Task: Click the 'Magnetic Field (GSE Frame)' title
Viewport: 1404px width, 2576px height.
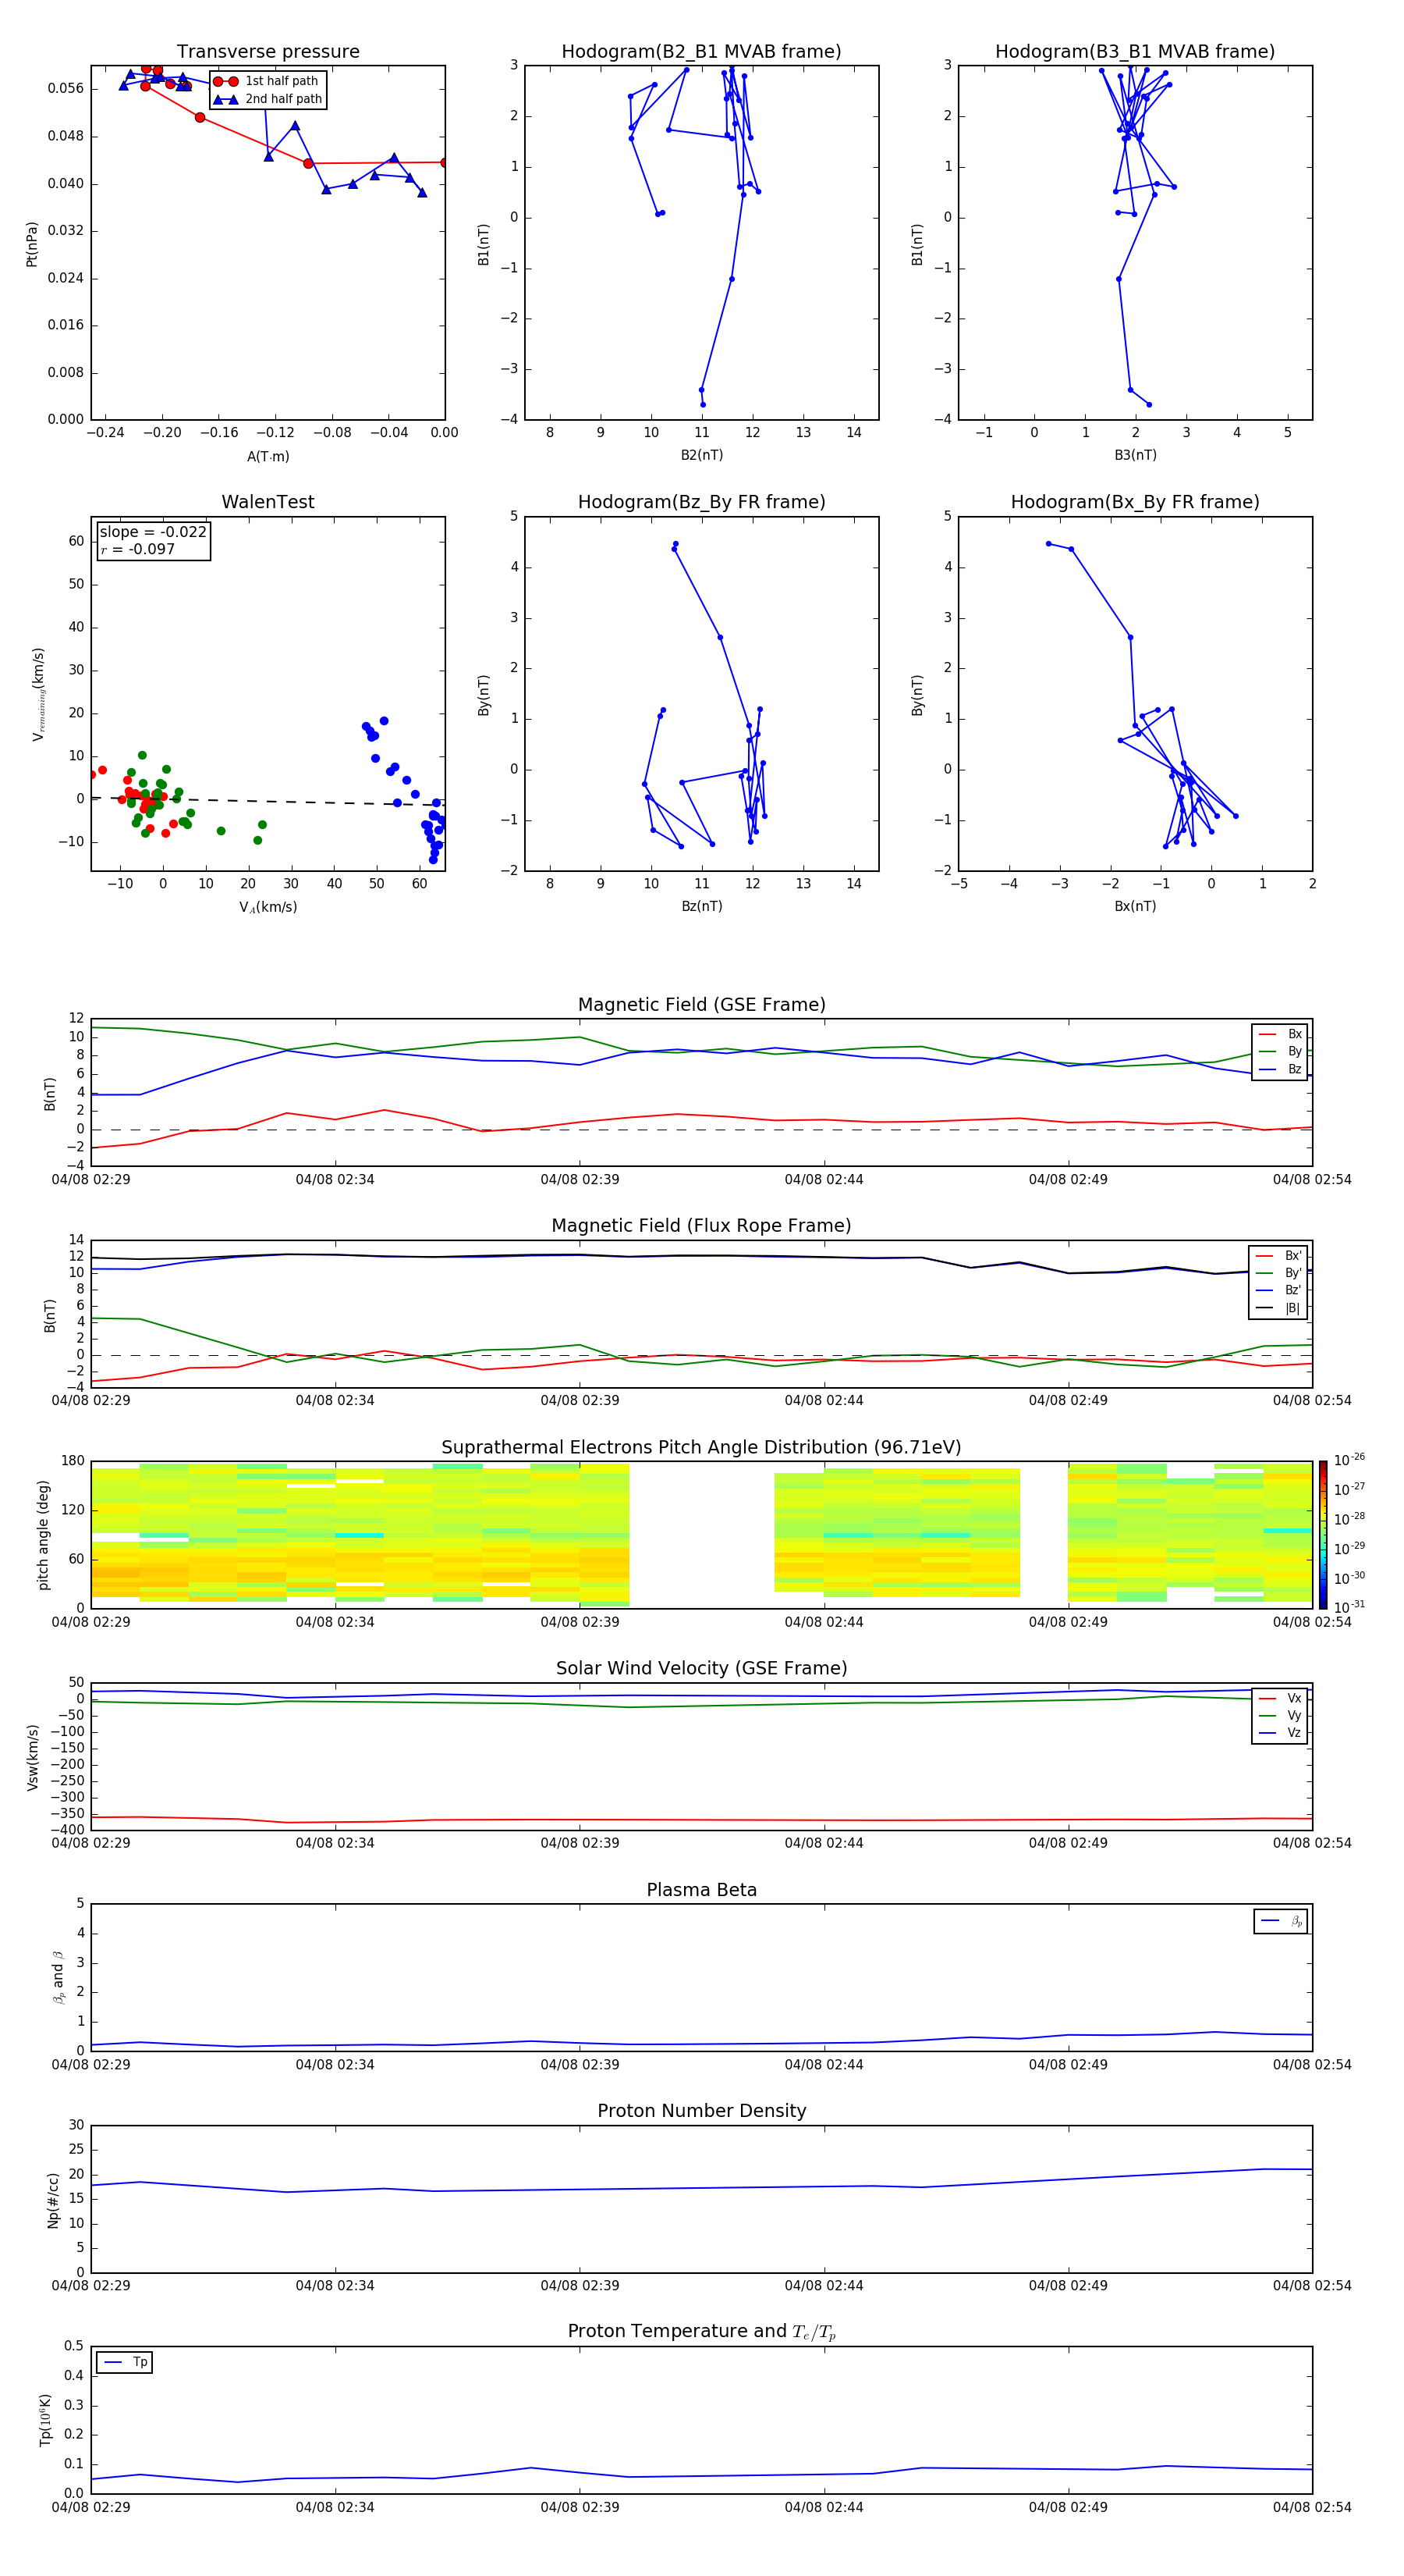Action: tap(701, 1005)
